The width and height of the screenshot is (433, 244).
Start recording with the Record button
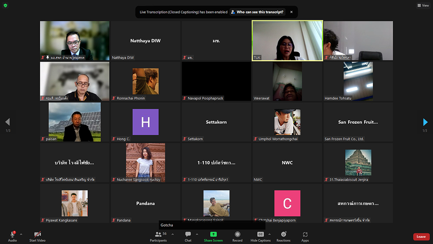pos(237,234)
